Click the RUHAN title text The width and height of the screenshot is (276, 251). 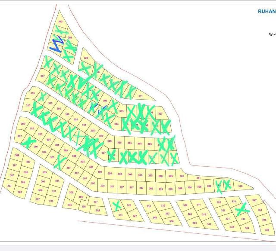[267, 12]
